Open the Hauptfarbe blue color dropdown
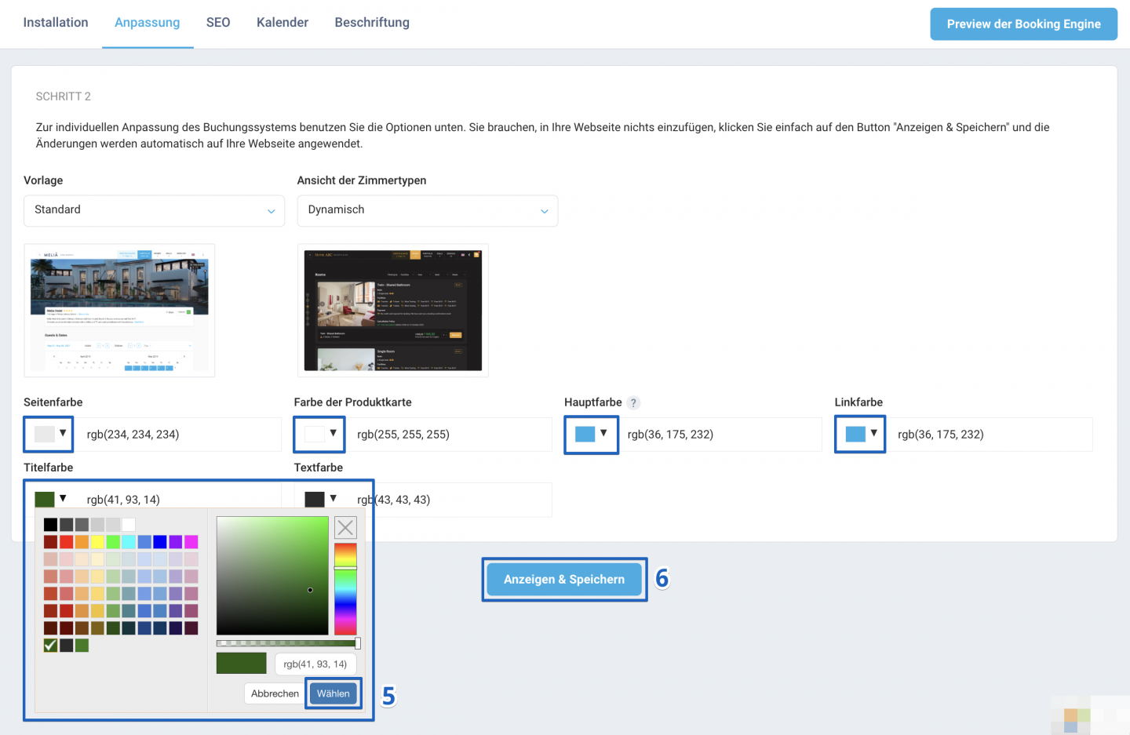Image resolution: width=1130 pixels, height=735 pixels. (591, 434)
